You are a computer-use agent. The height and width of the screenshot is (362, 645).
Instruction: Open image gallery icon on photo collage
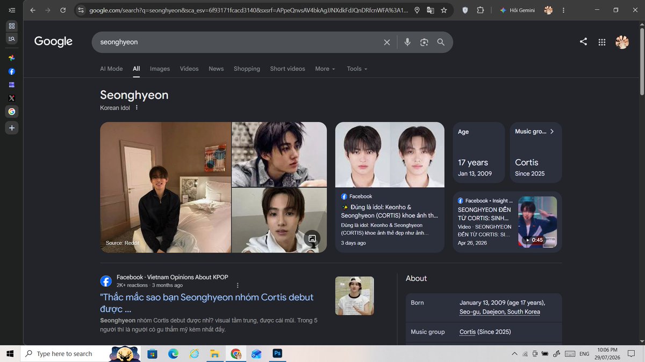pos(312,239)
